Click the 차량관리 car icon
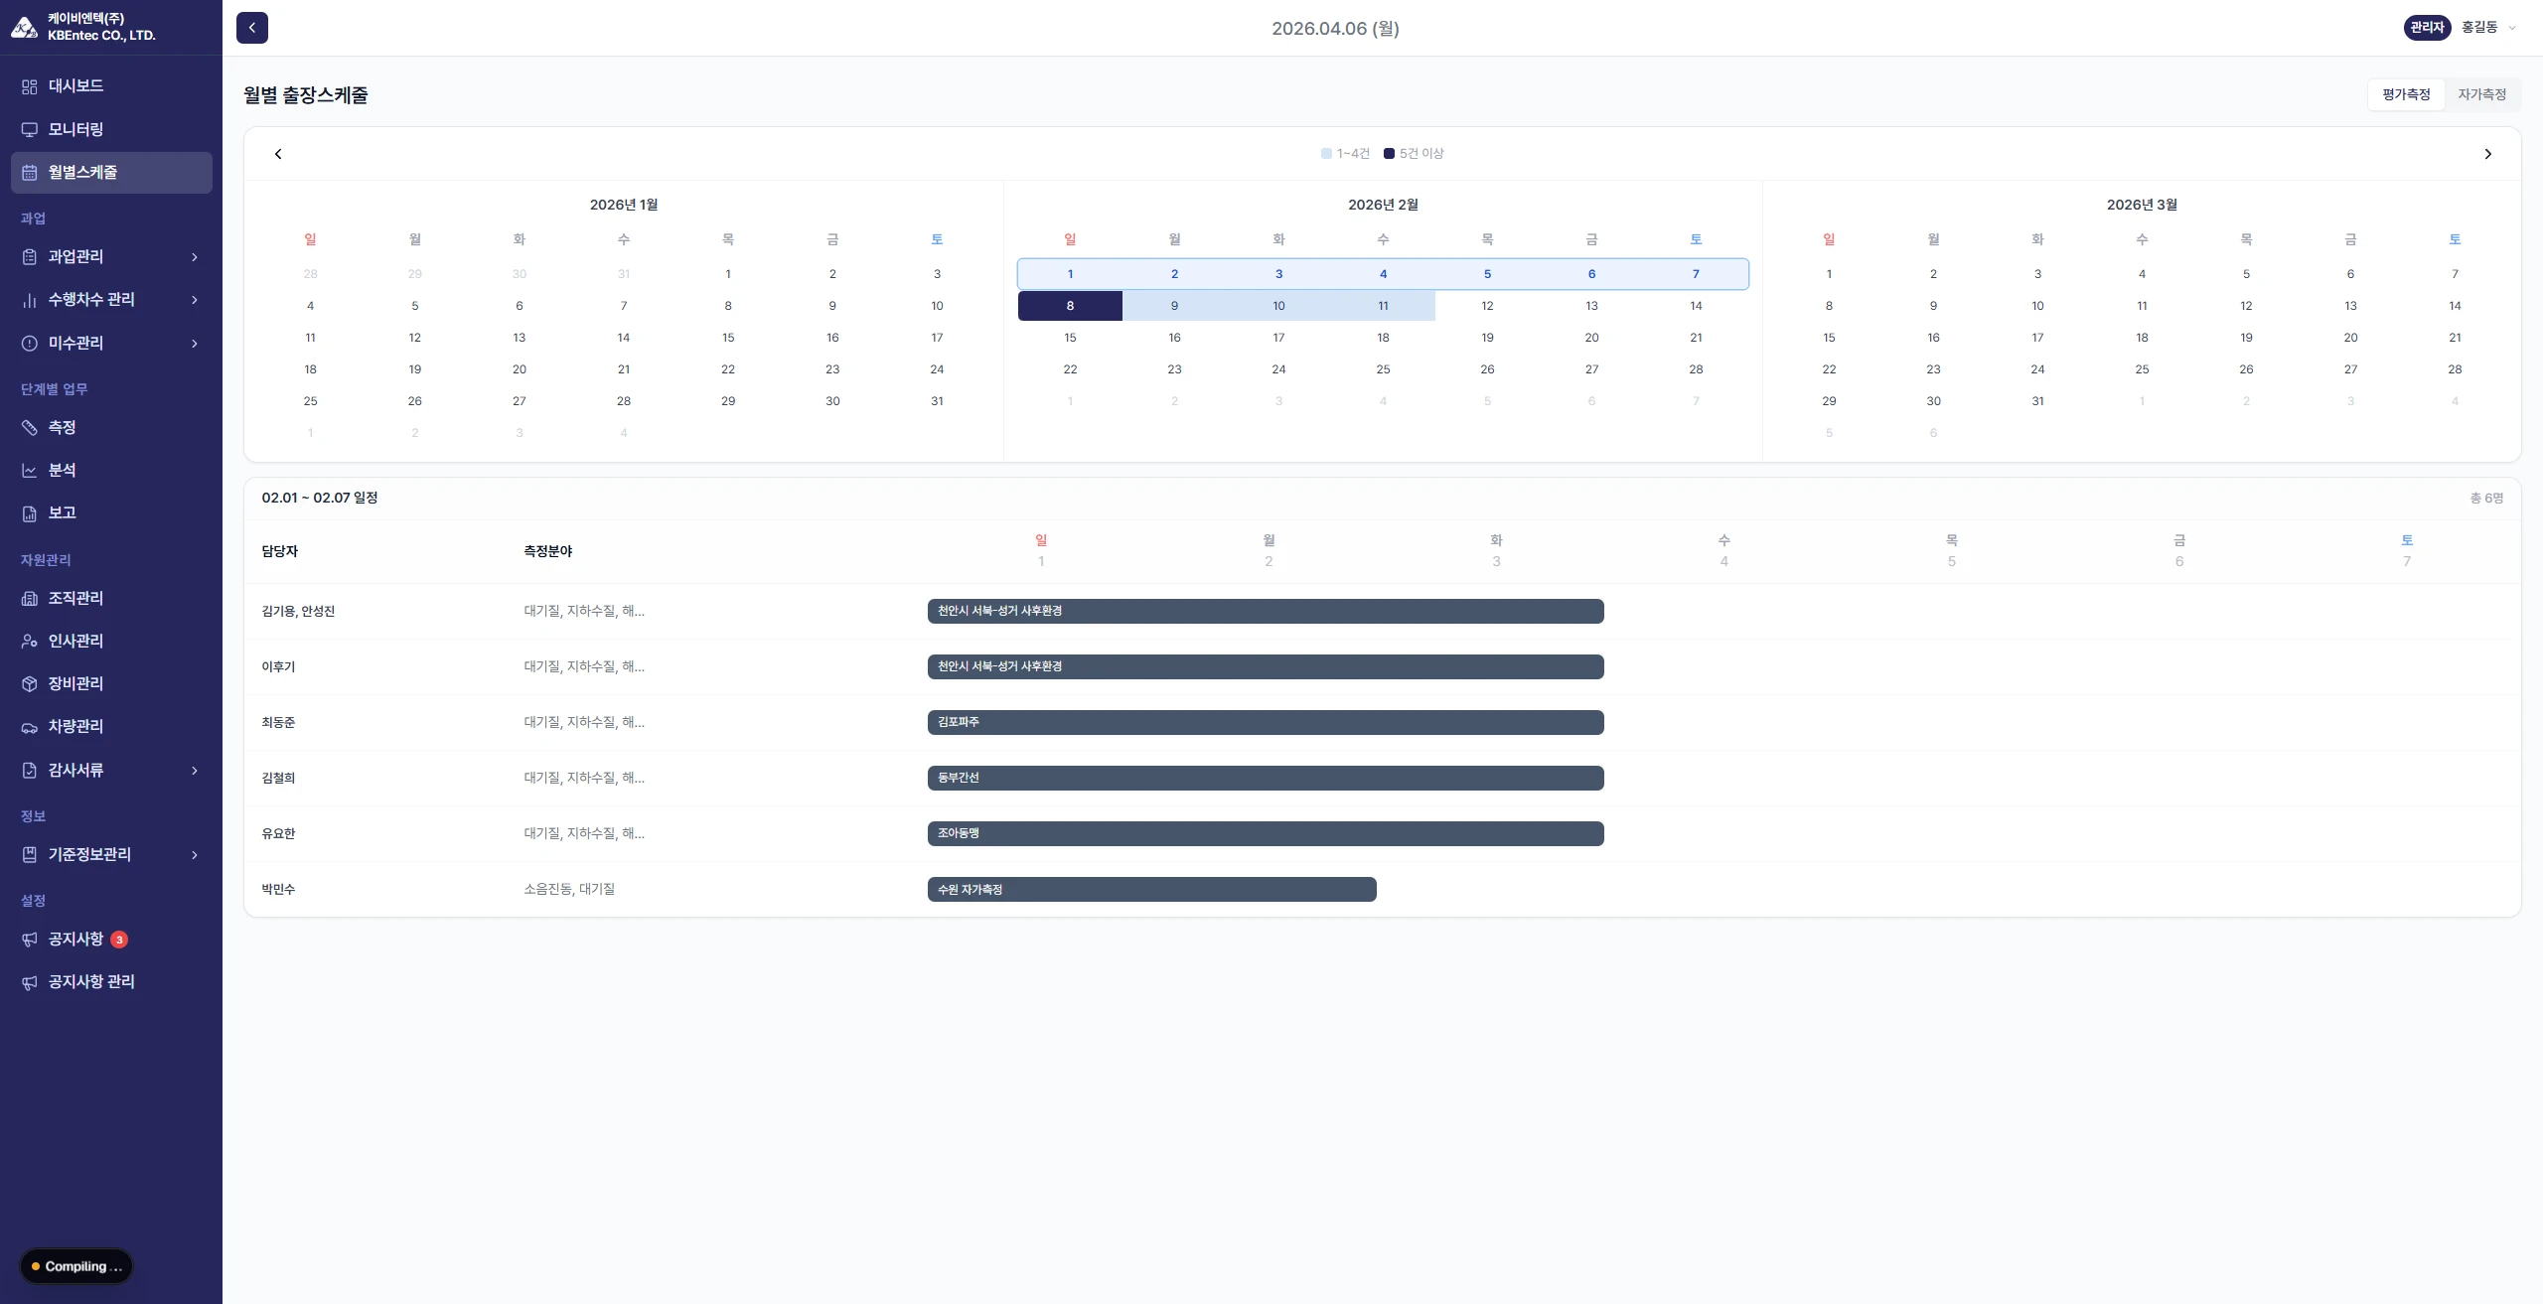 click(x=30, y=727)
